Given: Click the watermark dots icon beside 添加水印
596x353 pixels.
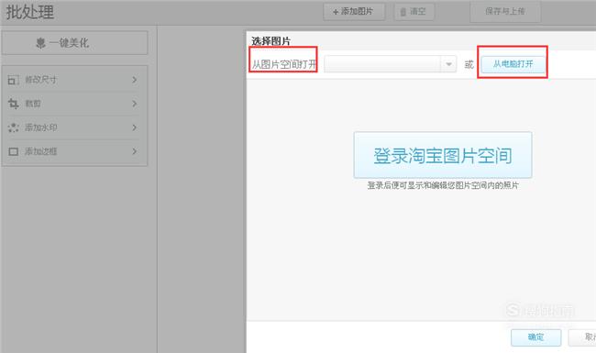Looking at the screenshot, I should click(x=14, y=127).
